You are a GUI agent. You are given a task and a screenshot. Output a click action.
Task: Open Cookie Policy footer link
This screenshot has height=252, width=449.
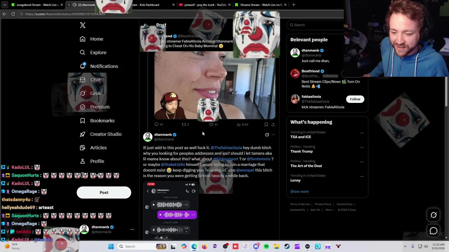(344, 204)
